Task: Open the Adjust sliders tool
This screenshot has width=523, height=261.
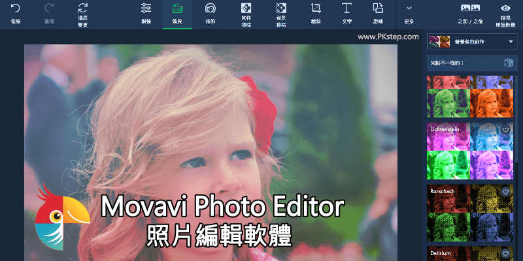Action: [x=146, y=8]
